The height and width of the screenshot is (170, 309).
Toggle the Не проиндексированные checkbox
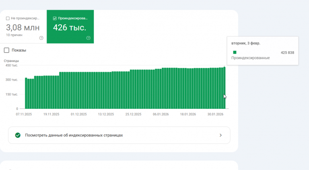tap(8, 18)
